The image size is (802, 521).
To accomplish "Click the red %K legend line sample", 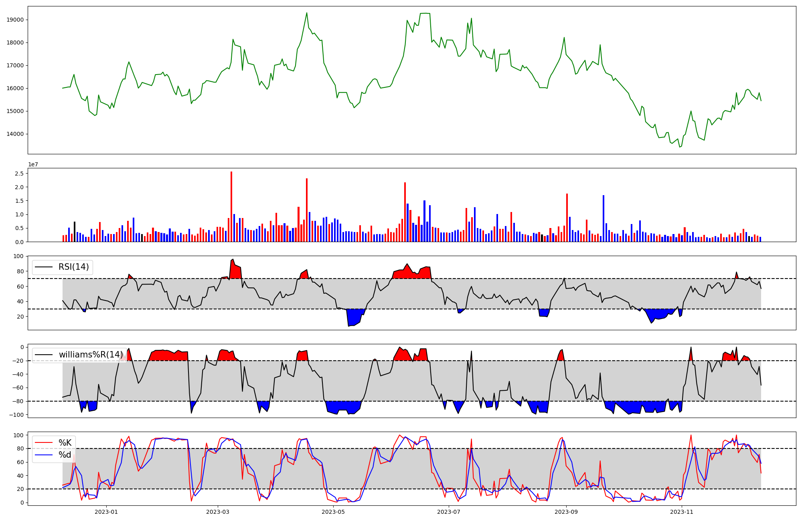I will (x=44, y=443).
